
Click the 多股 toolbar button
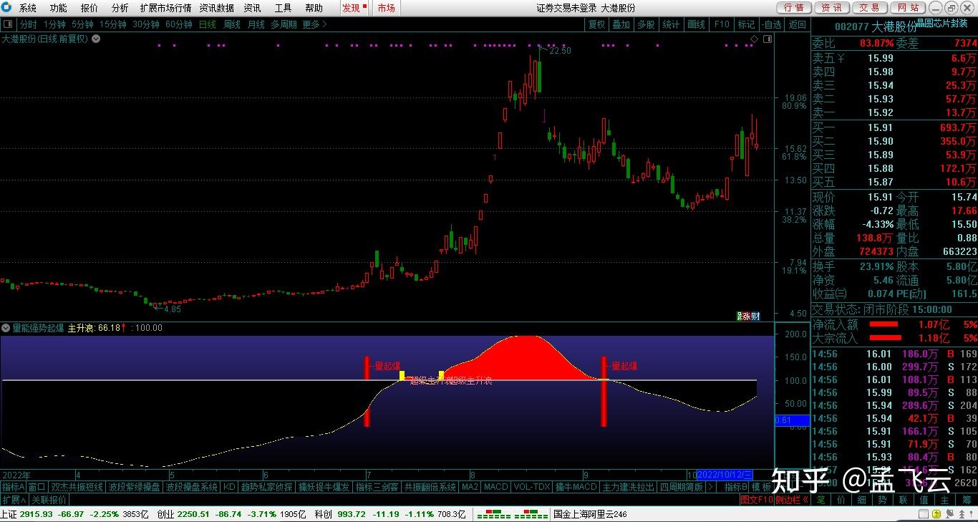tap(646, 24)
